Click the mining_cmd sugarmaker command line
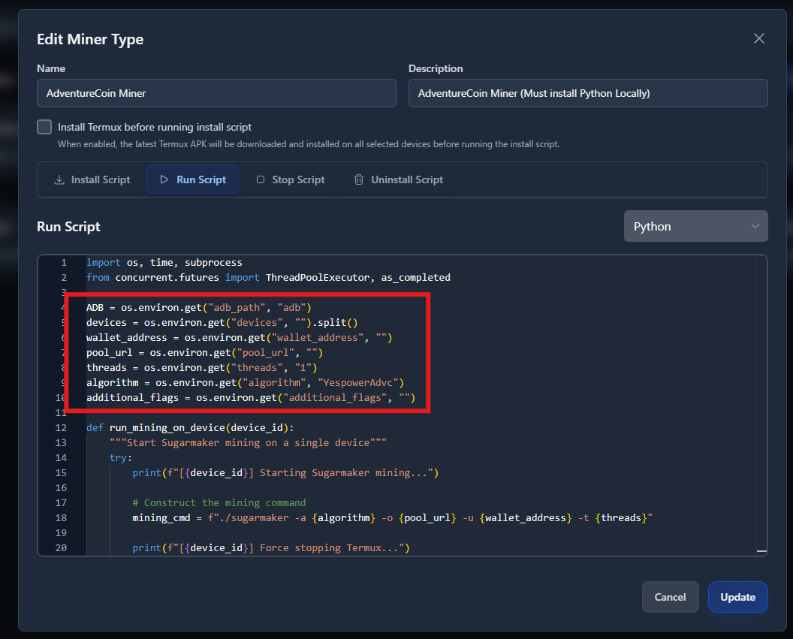This screenshot has height=639, width=793. pyautogui.click(x=392, y=518)
